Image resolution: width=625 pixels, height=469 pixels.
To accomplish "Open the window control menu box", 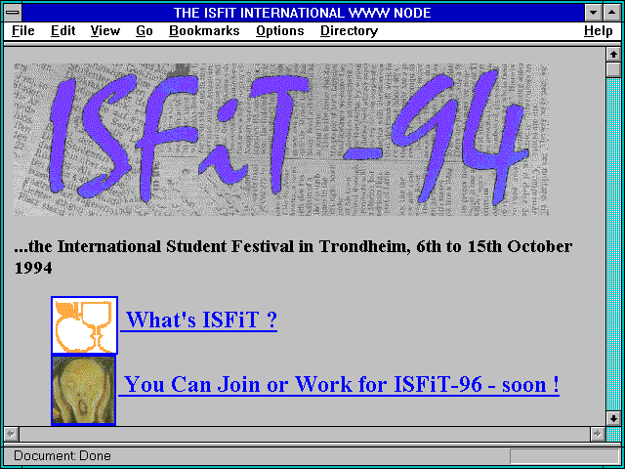I will 13,13.
